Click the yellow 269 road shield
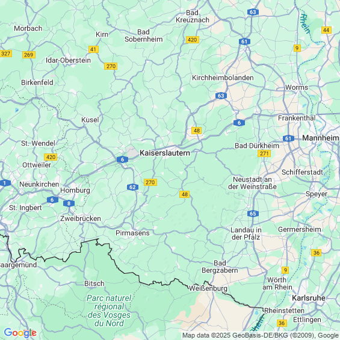The width and height of the screenshot is (340, 340). pos(29,55)
